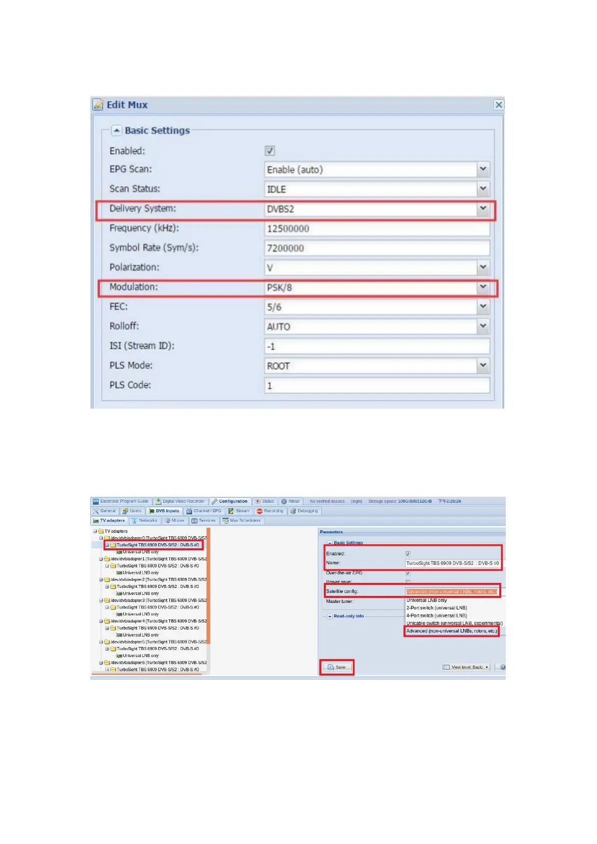Open the Channel / EPG tab
Screen dimensions: 597x844
tap(204, 511)
